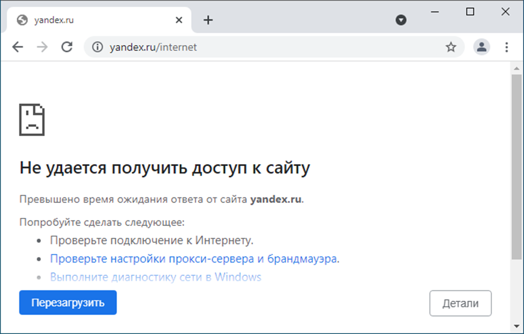Click text Попробуйте сделать следующее
This screenshot has height=334, width=524.
(102, 222)
